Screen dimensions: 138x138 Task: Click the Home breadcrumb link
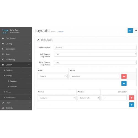click(53, 31)
